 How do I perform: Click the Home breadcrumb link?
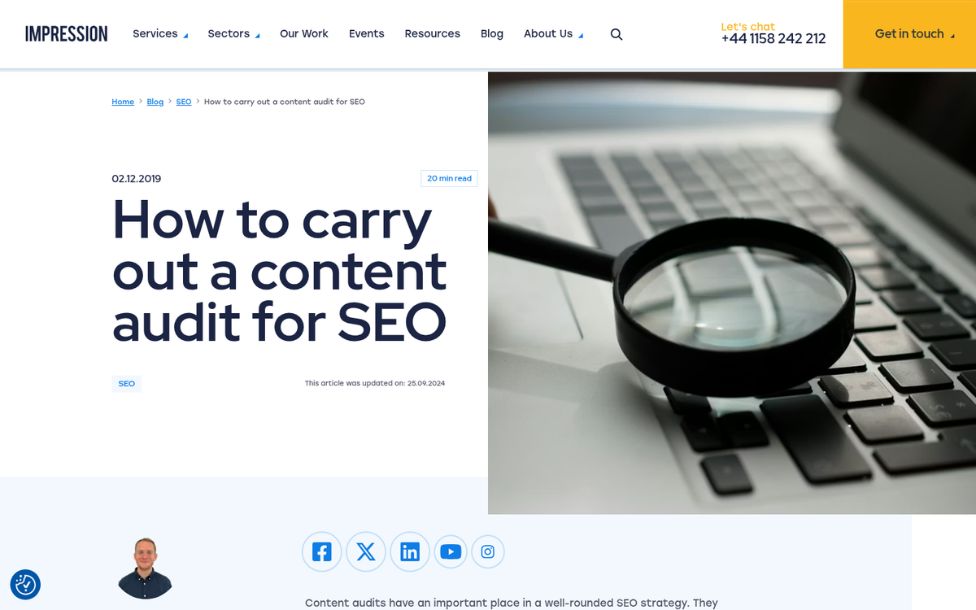(x=123, y=102)
